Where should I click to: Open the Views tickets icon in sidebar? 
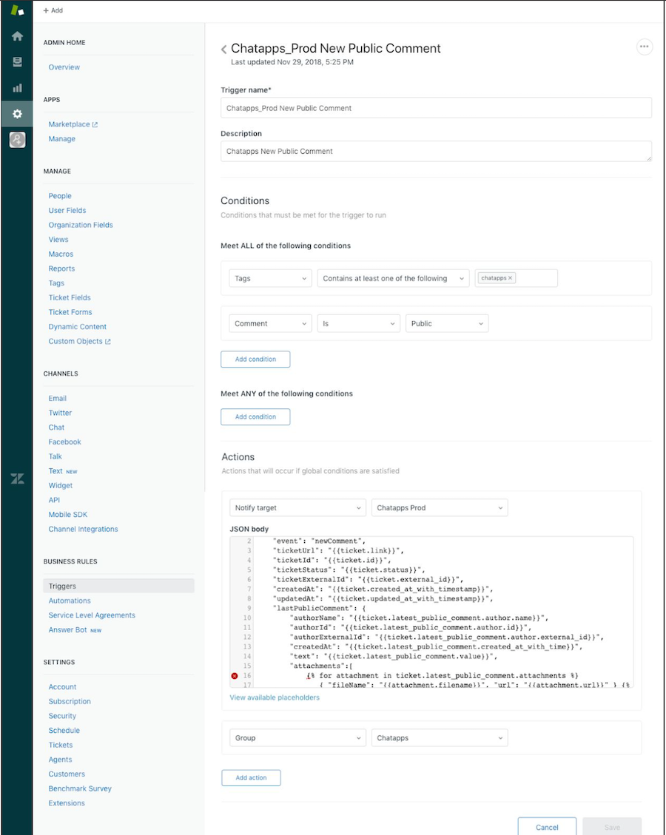coord(17,62)
